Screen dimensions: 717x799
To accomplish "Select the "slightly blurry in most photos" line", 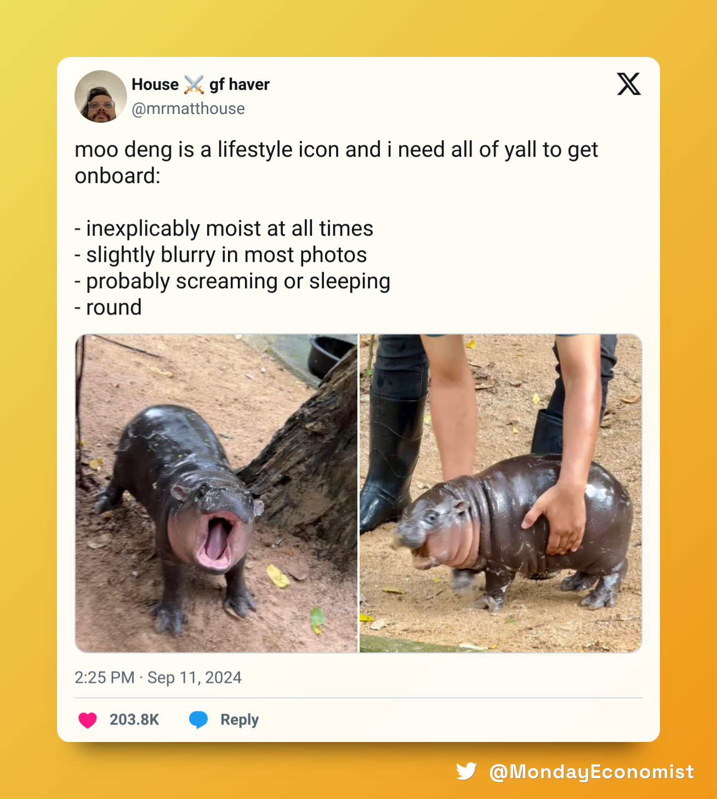I will click(220, 255).
